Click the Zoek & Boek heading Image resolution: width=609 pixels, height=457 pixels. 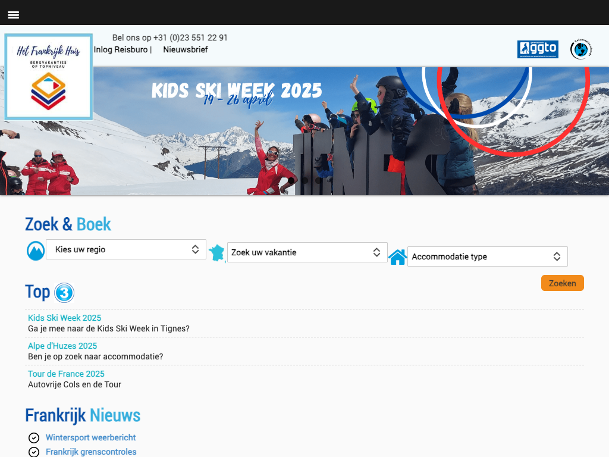[x=68, y=224]
